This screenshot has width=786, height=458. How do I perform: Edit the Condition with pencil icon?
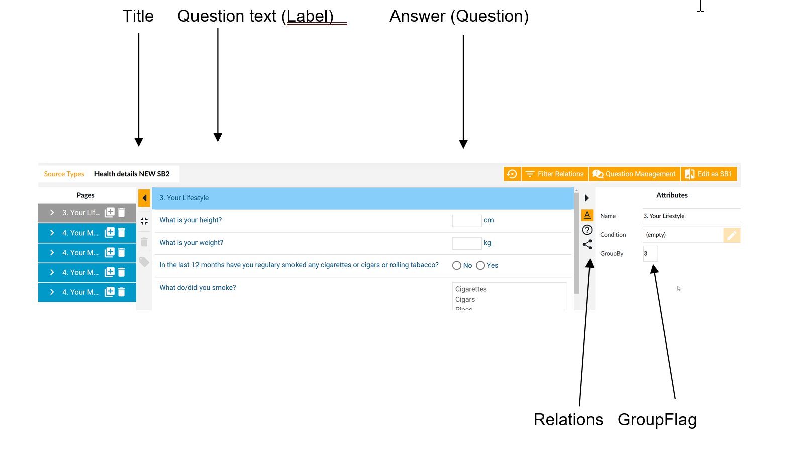point(732,235)
